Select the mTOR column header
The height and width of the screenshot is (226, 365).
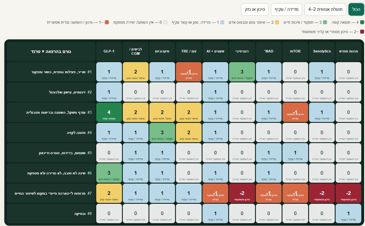[x=295, y=51]
